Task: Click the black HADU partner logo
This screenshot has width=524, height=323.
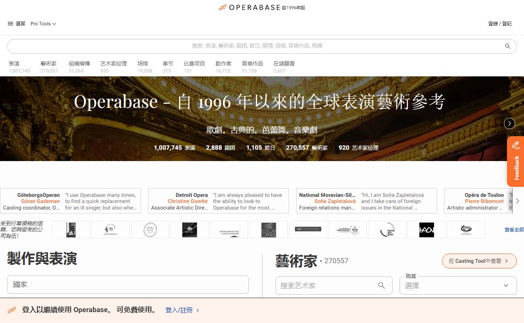Action: [x=427, y=230]
